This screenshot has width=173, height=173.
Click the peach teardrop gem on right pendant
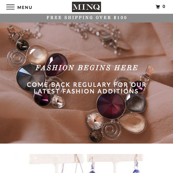click(133, 123)
